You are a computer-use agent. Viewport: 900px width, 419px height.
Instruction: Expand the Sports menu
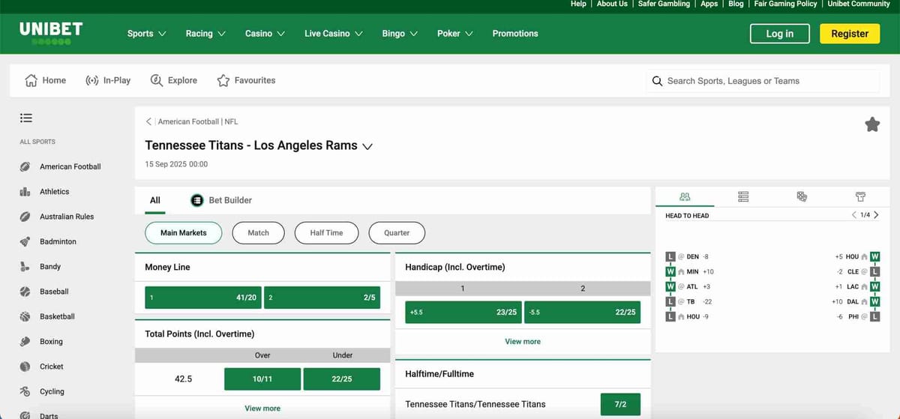pyautogui.click(x=147, y=34)
